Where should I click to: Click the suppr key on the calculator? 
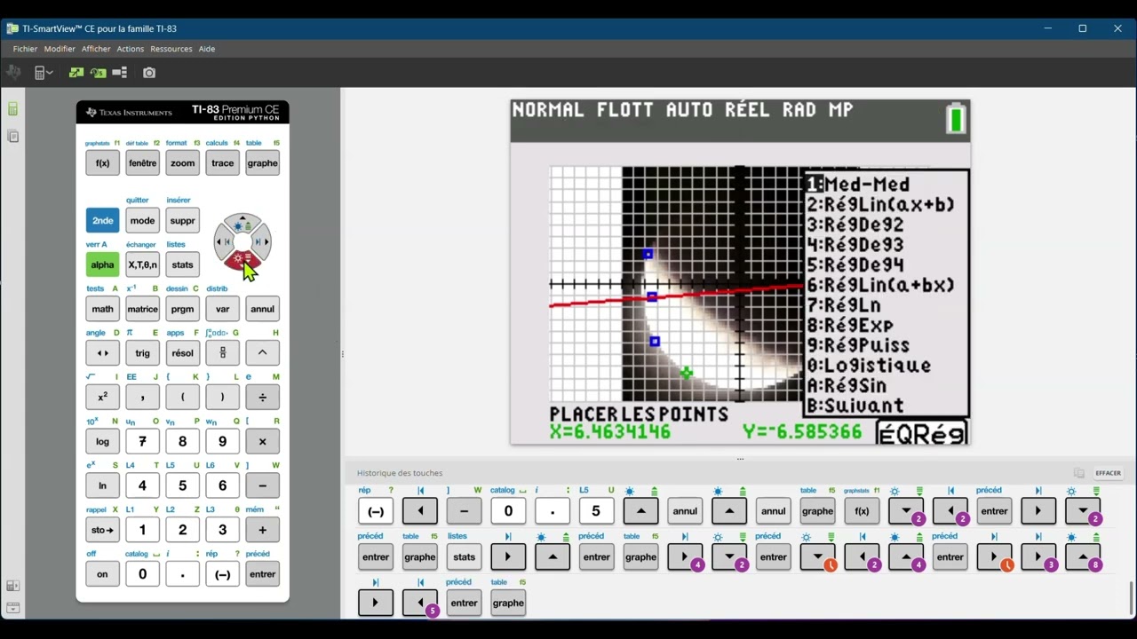click(x=182, y=220)
